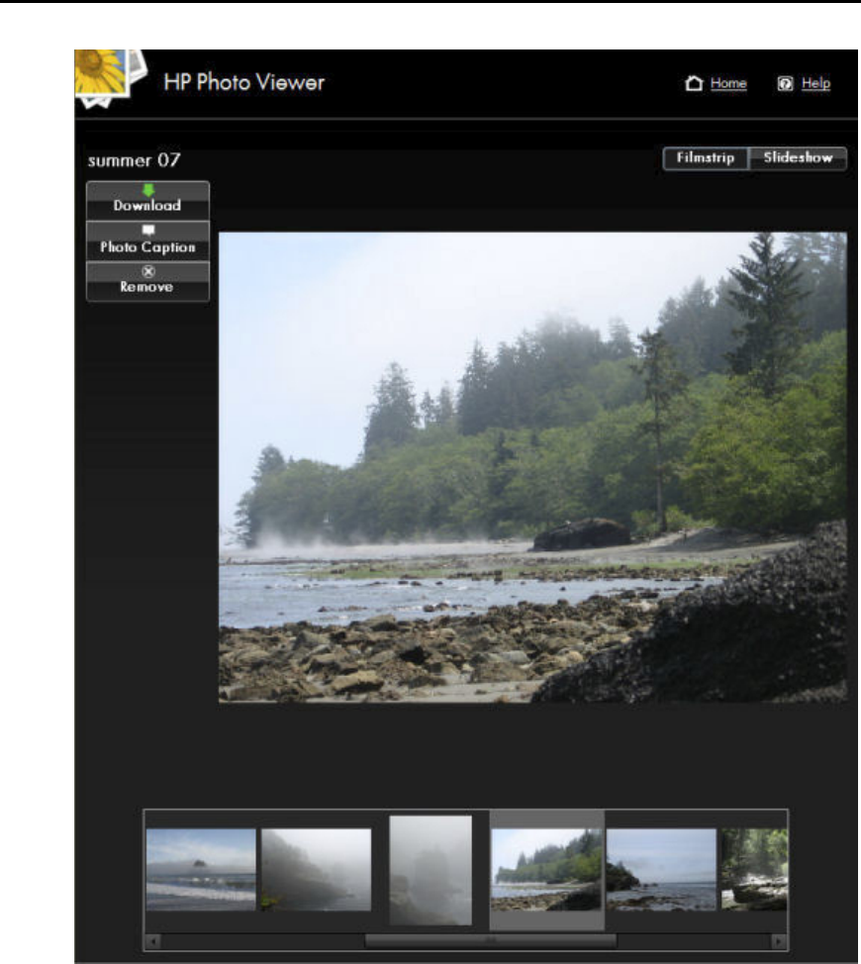The image size is (861, 964).
Task: Click the Photo Caption speech bubble icon
Action: tap(148, 230)
